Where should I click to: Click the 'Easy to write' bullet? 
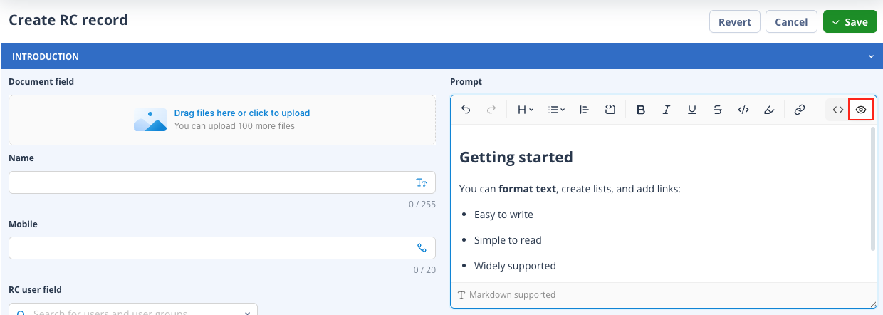pyautogui.click(x=503, y=215)
